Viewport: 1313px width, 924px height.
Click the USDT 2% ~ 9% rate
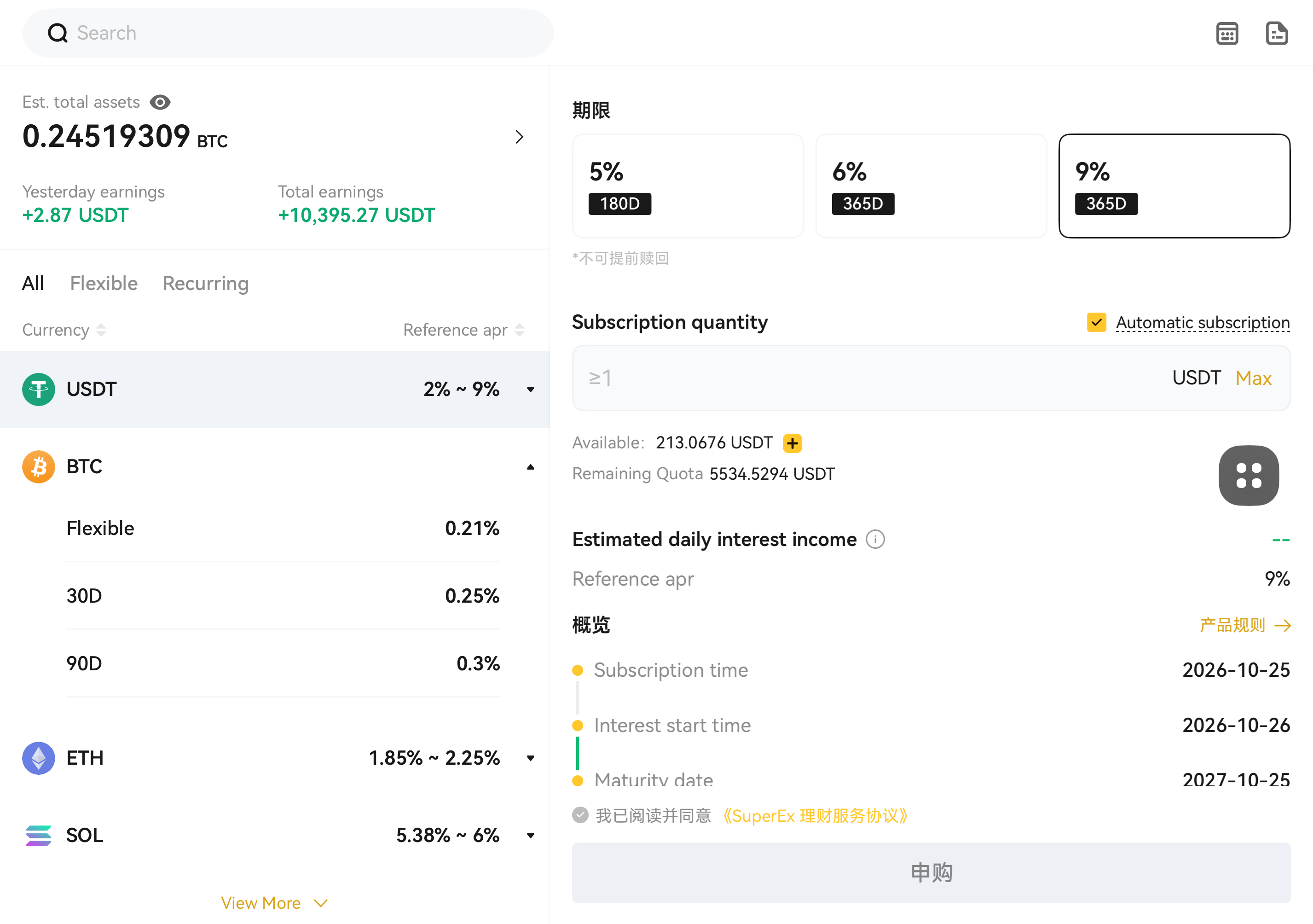pos(461,389)
